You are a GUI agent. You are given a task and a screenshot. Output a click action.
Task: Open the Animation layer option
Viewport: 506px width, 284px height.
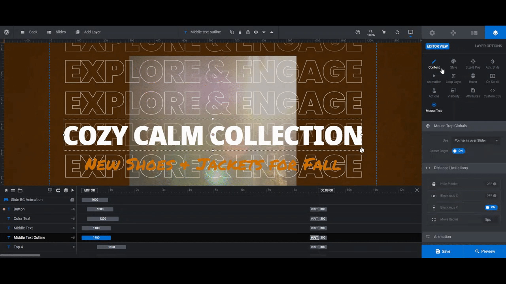click(x=434, y=78)
